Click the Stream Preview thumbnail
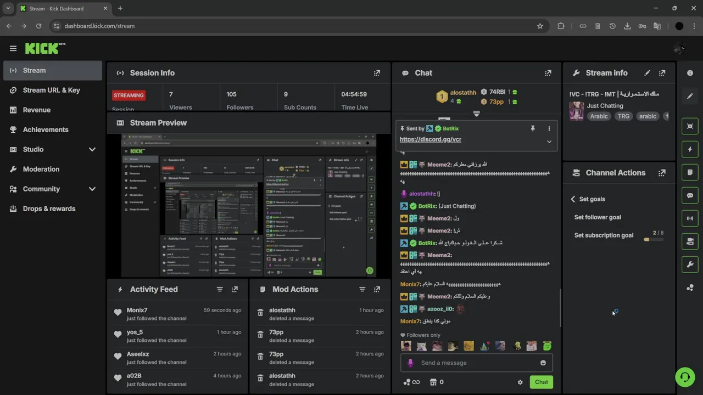The height and width of the screenshot is (395, 703). tap(249, 205)
